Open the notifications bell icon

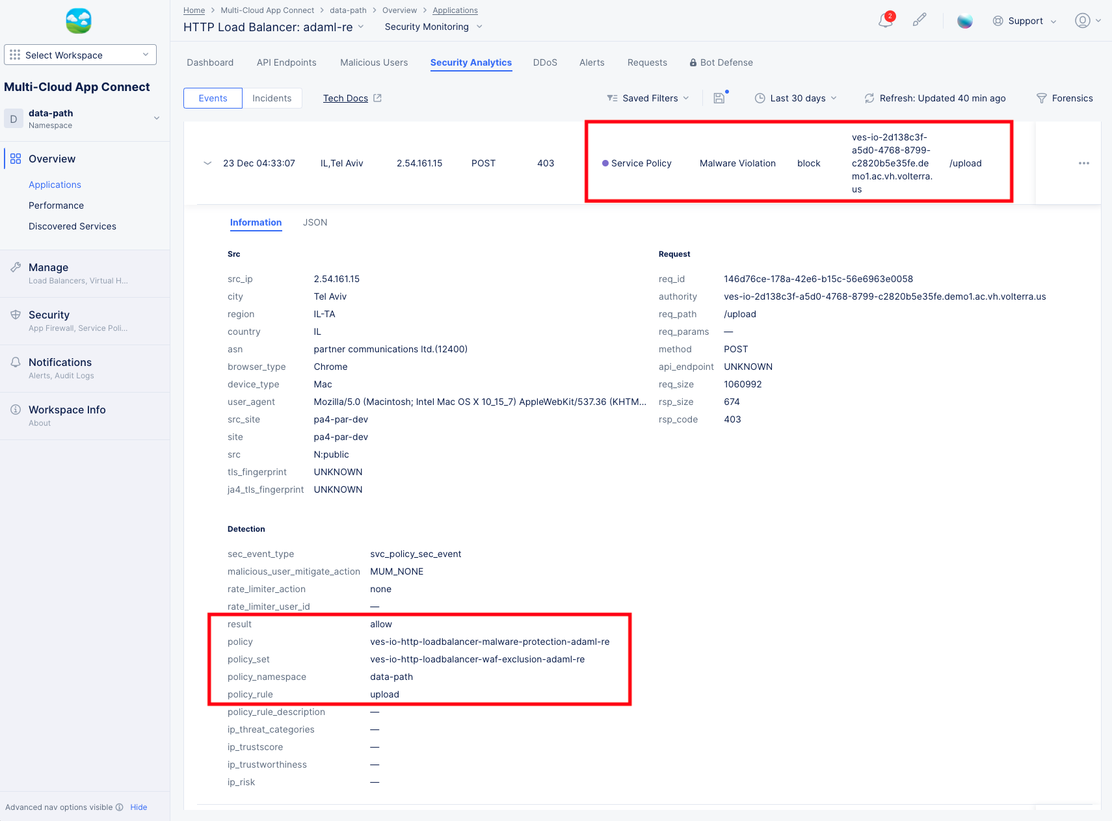tap(885, 20)
